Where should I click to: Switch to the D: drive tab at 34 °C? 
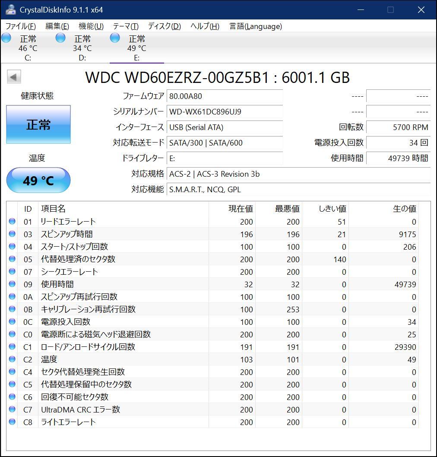[82, 48]
